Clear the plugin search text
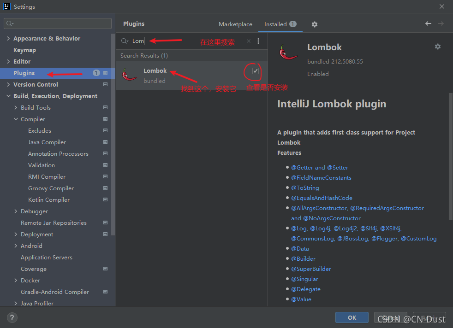 tap(249, 41)
